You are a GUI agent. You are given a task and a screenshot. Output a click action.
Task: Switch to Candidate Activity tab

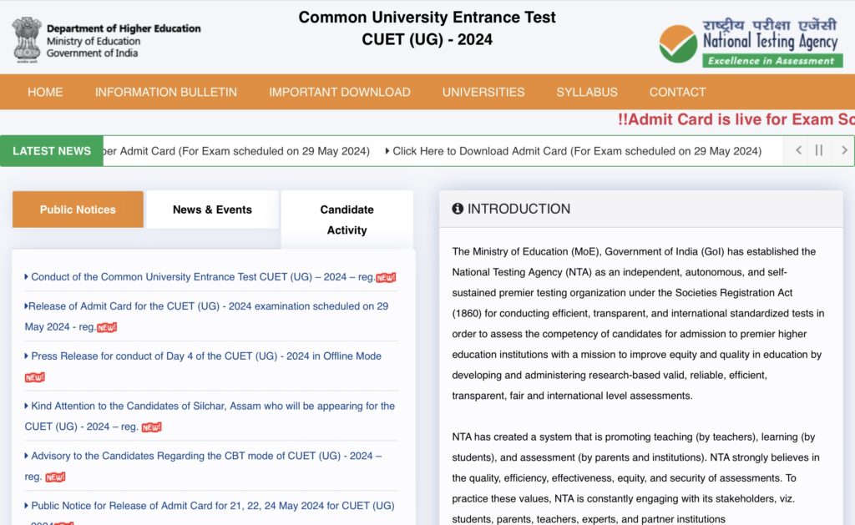[x=347, y=220]
